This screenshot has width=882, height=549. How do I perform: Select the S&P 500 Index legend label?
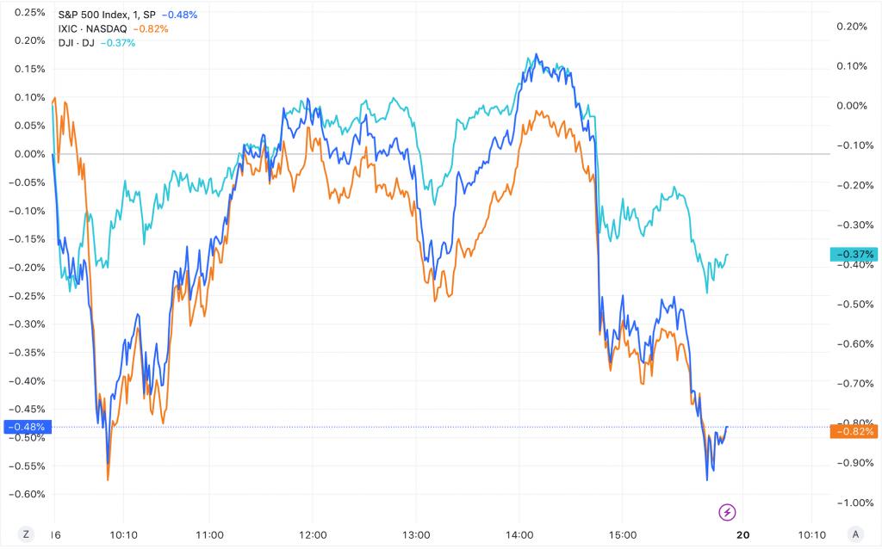(107, 15)
